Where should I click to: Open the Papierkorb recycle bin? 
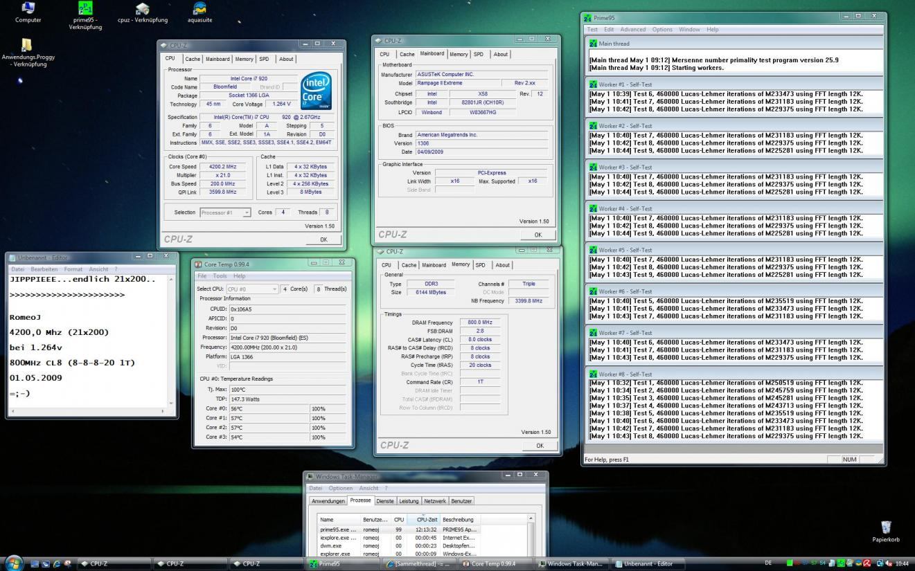pyautogui.click(x=885, y=532)
